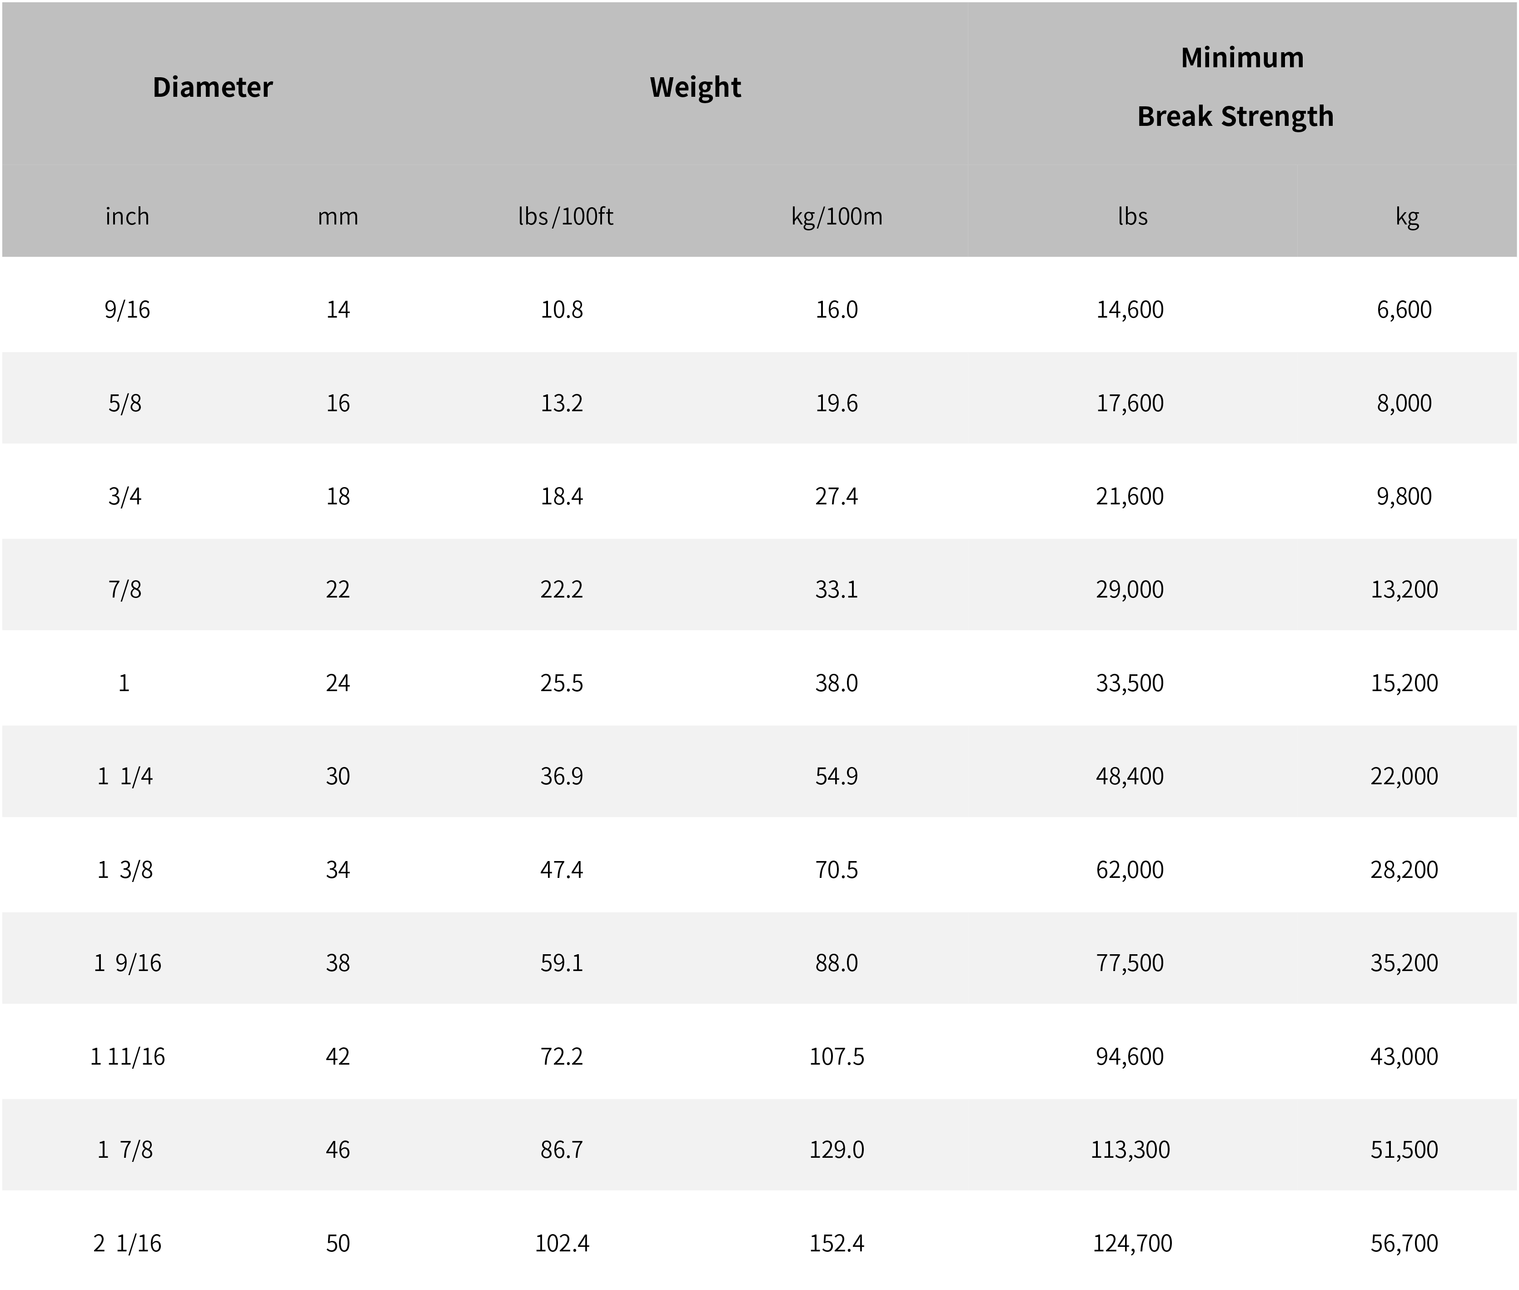1519x1290 pixels.
Task: Click the 113,300 lbs break strength cell
Action: pyautogui.click(x=1131, y=1150)
